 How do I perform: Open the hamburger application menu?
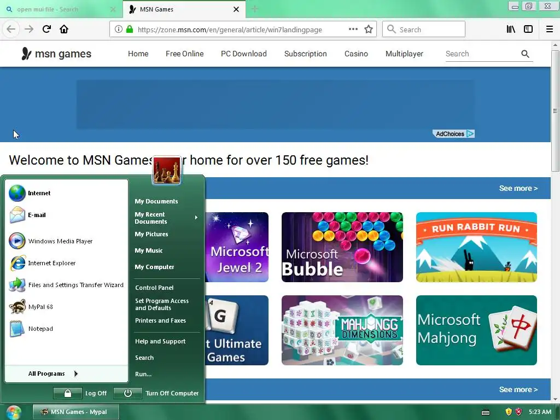[550, 30]
